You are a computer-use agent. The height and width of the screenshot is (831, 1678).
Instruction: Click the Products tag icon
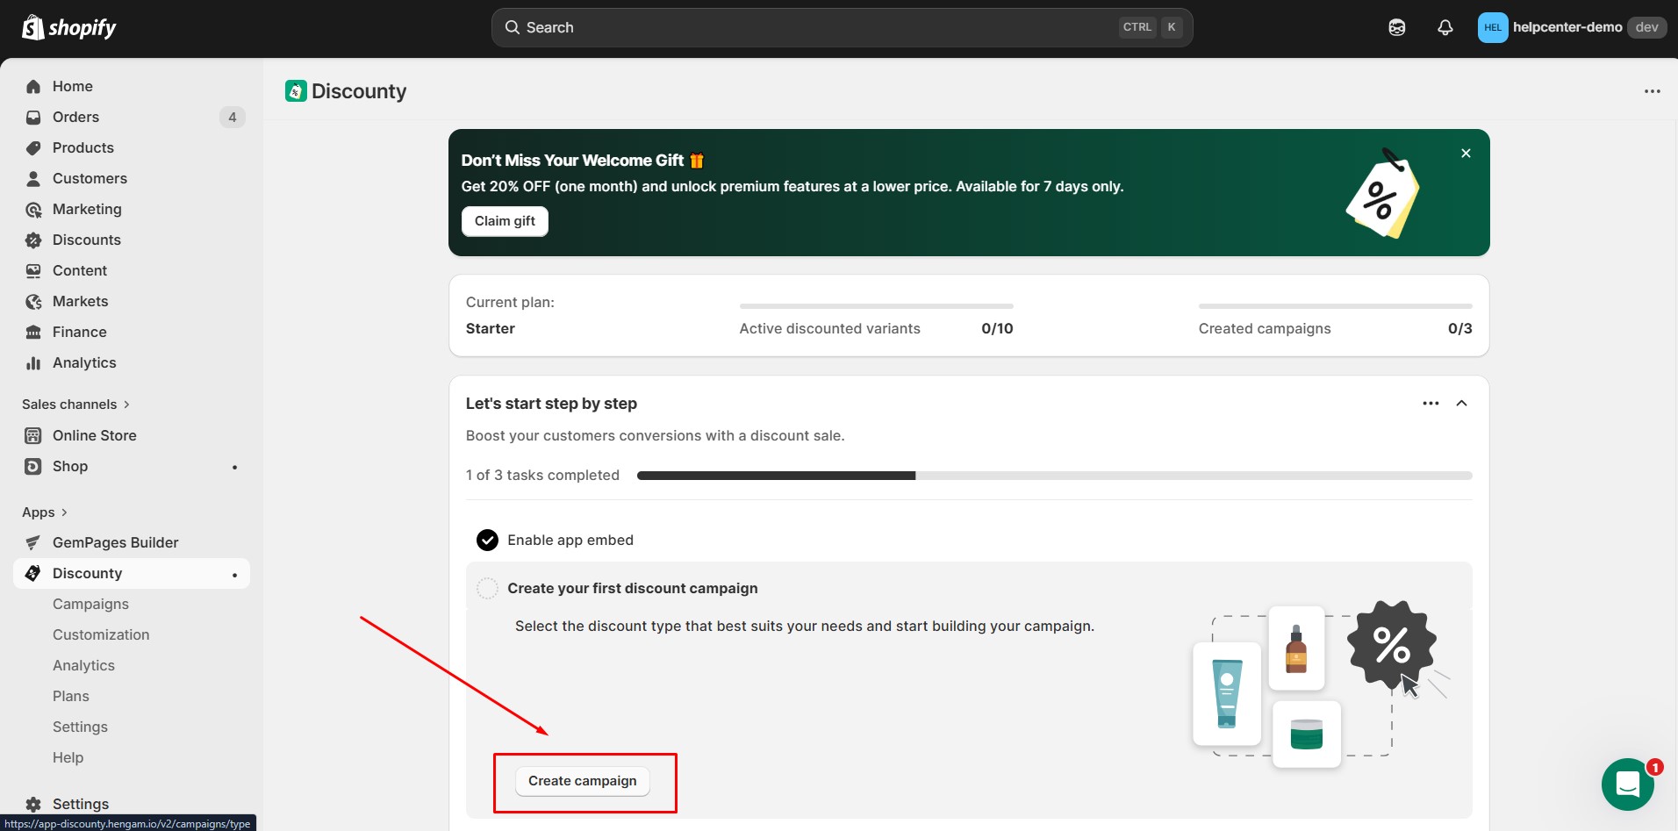(x=33, y=147)
